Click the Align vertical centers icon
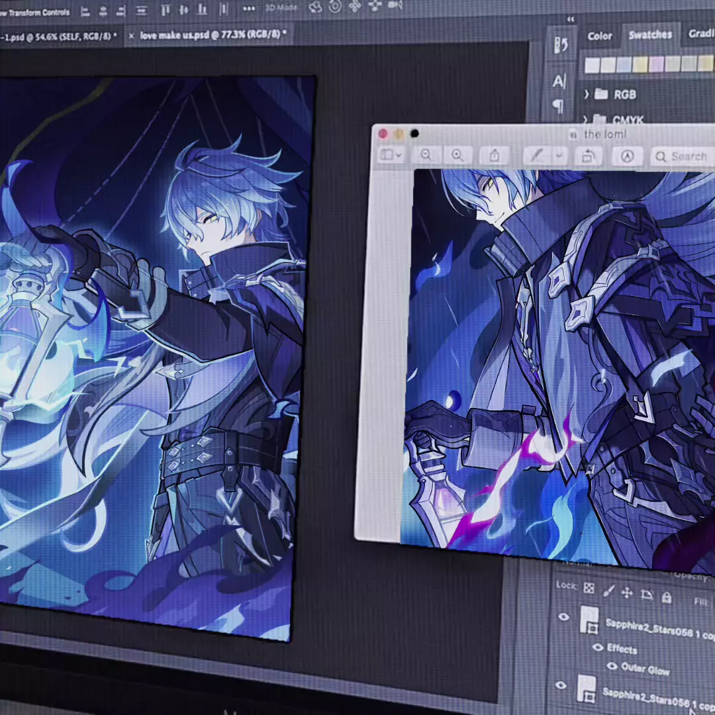Screen dimensions: 715x715 tap(184, 9)
